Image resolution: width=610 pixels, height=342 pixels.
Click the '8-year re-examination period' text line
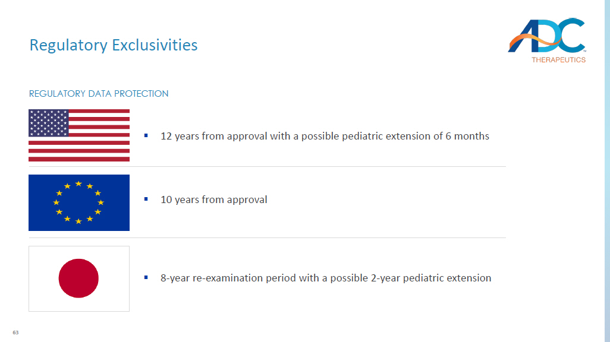(x=326, y=278)
